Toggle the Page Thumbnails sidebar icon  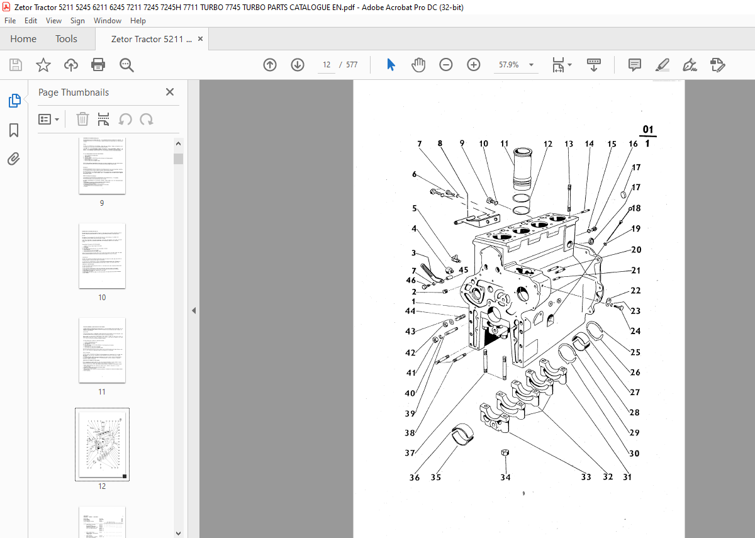(x=14, y=101)
